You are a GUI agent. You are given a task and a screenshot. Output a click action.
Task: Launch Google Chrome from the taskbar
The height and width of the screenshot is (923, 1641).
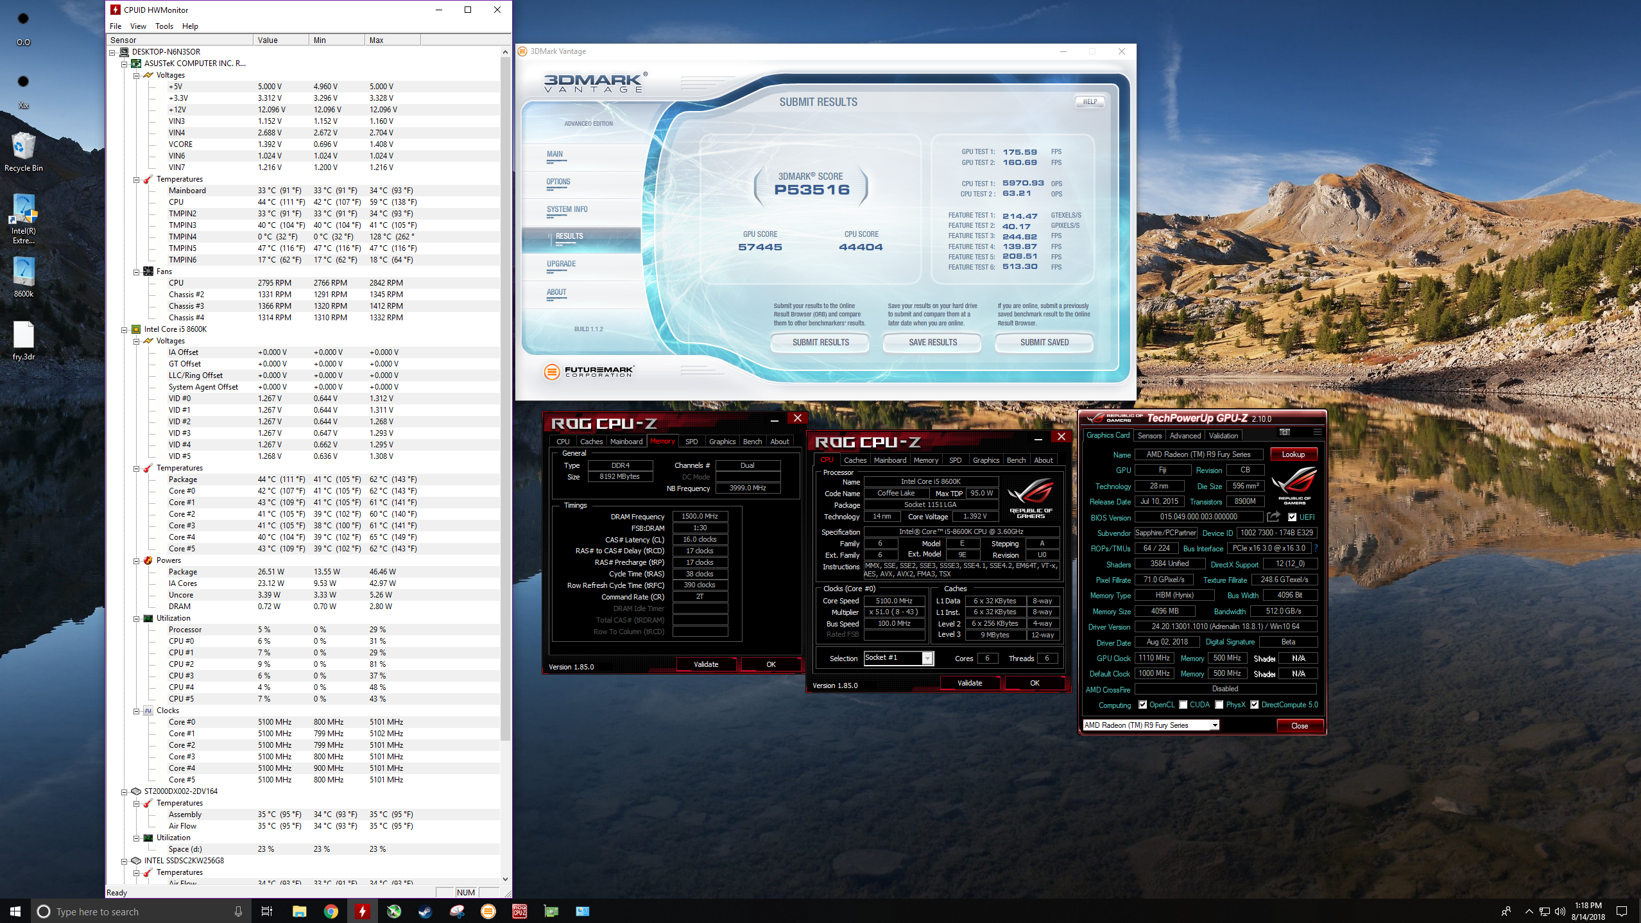click(x=331, y=911)
